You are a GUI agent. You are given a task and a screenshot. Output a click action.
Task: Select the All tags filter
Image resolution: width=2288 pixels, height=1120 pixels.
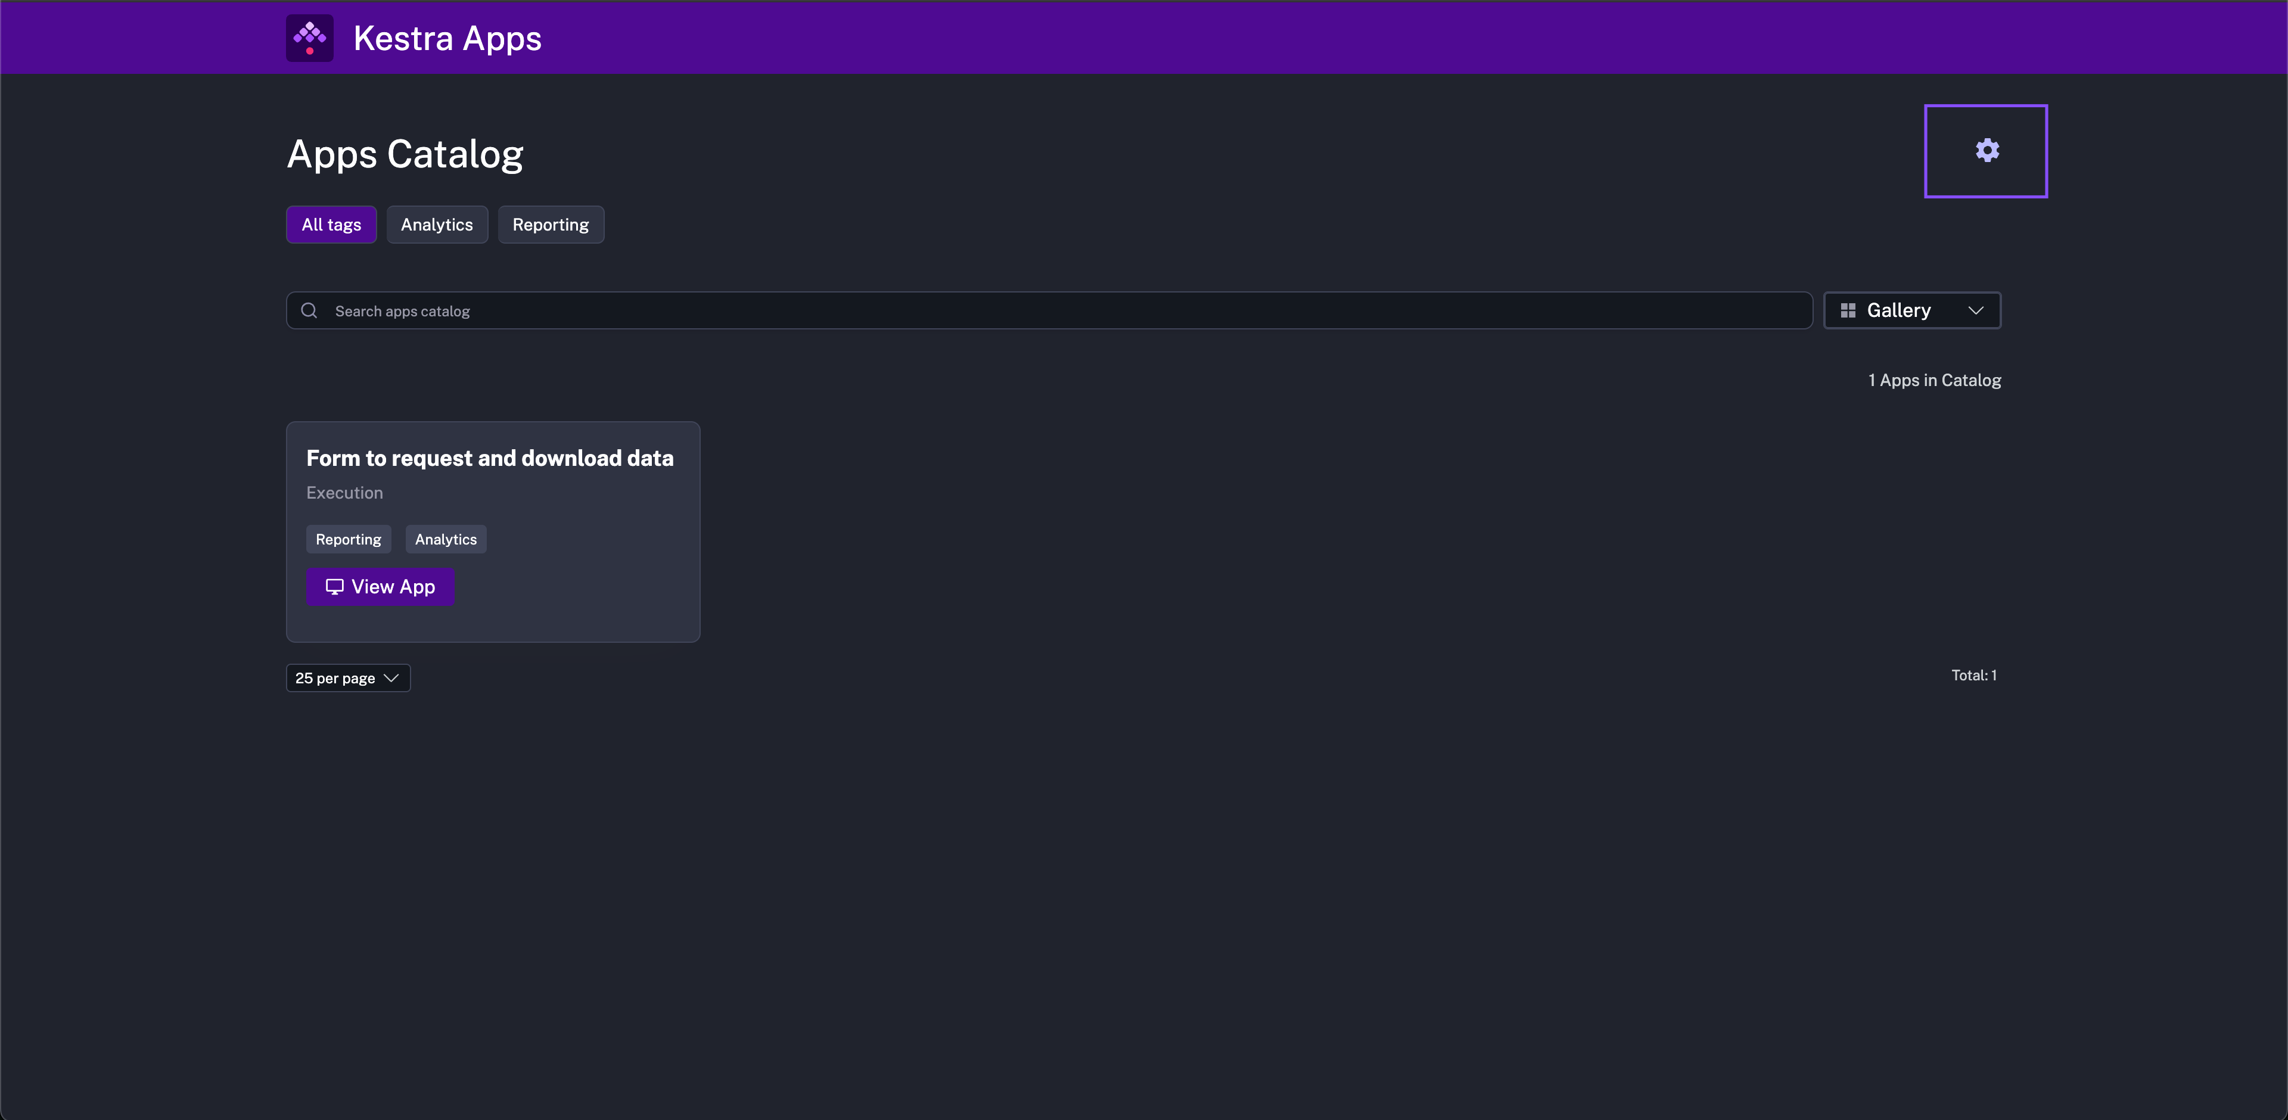[x=331, y=225]
